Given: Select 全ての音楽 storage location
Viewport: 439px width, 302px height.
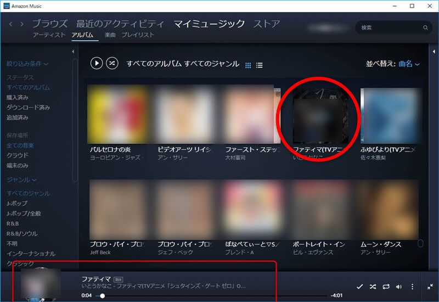Looking at the screenshot, I should pyautogui.click(x=20, y=146).
